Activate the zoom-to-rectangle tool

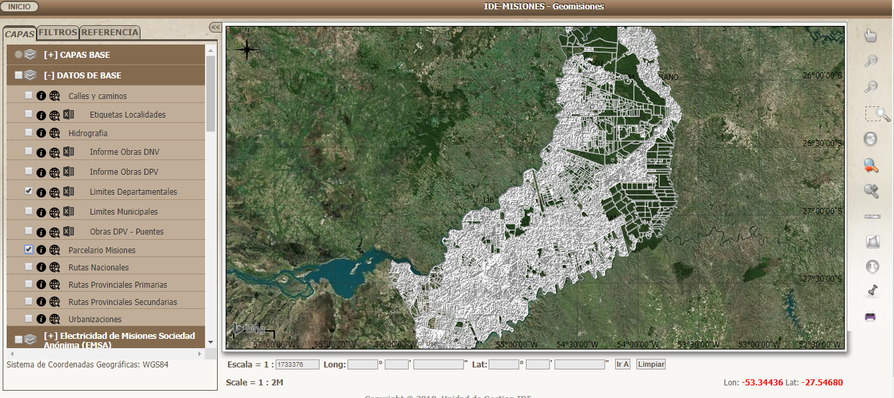pyautogui.click(x=877, y=114)
